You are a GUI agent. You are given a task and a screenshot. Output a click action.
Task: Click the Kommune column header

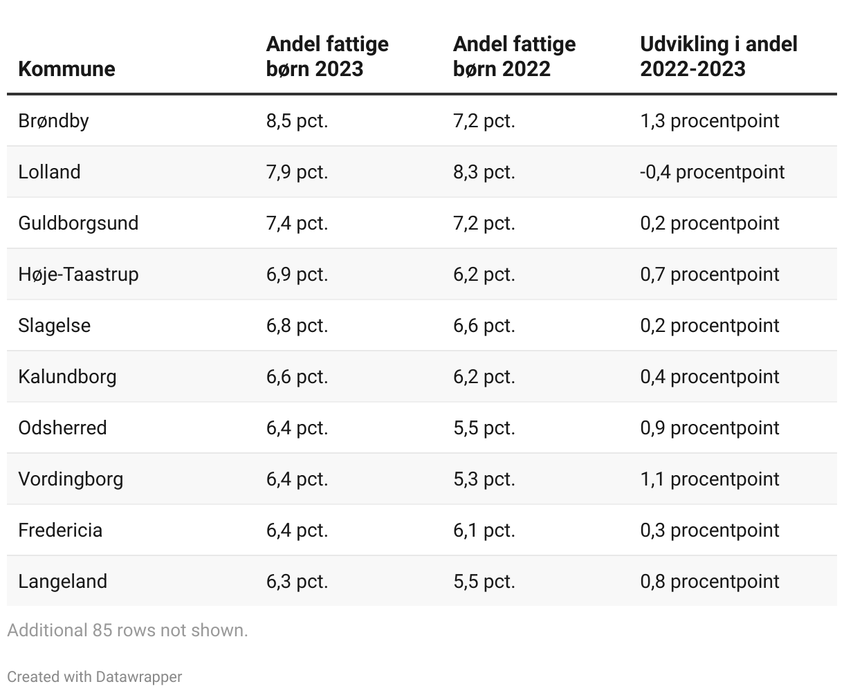(66, 68)
